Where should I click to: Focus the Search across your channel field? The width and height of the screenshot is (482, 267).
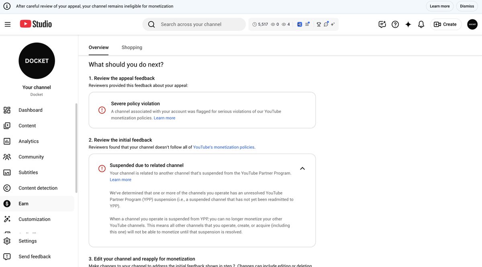pyautogui.click(x=194, y=24)
